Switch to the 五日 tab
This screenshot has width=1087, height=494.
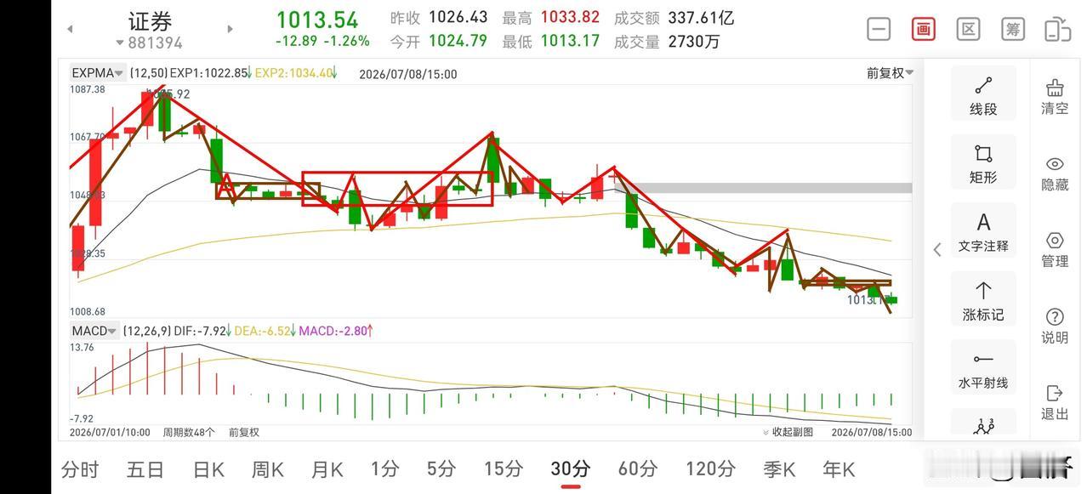click(x=145, y=469)
